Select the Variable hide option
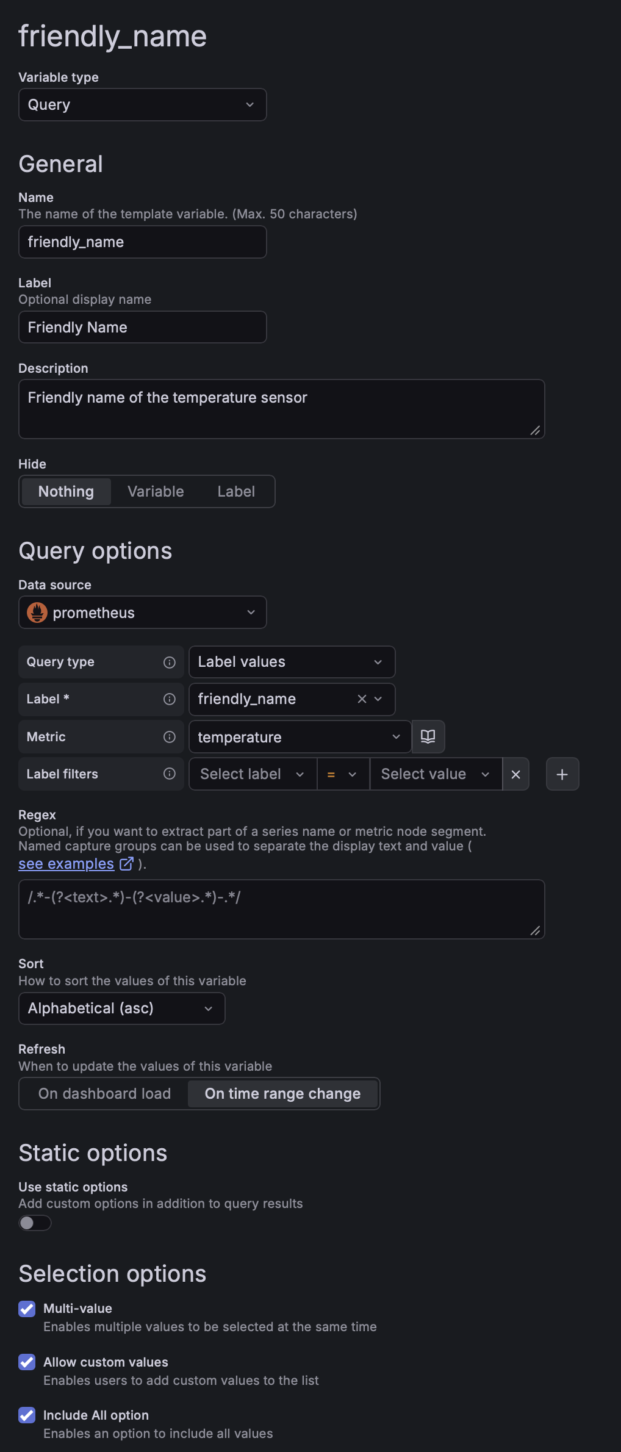Viewport: 621px width, 1452px height. point(156,492)
